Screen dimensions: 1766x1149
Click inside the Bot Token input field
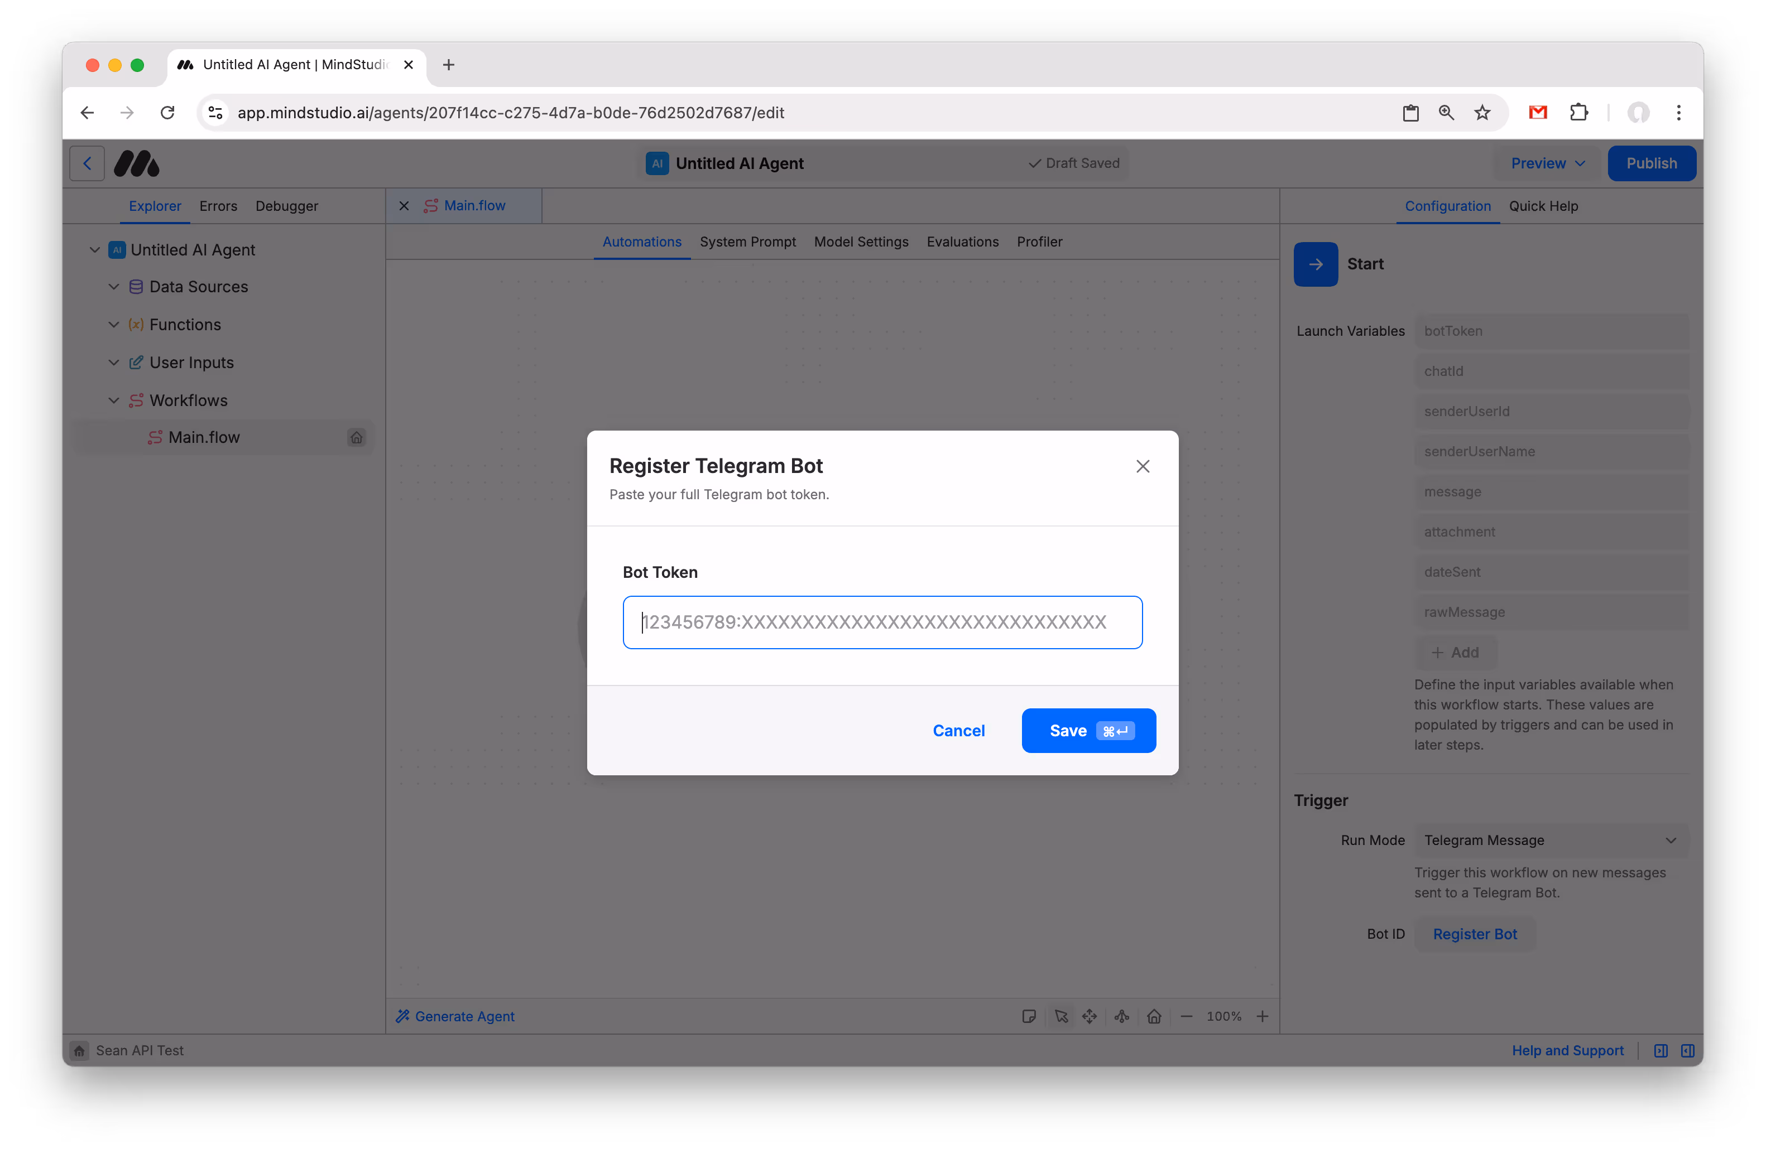pyautogui.click(x=882, y=622)
